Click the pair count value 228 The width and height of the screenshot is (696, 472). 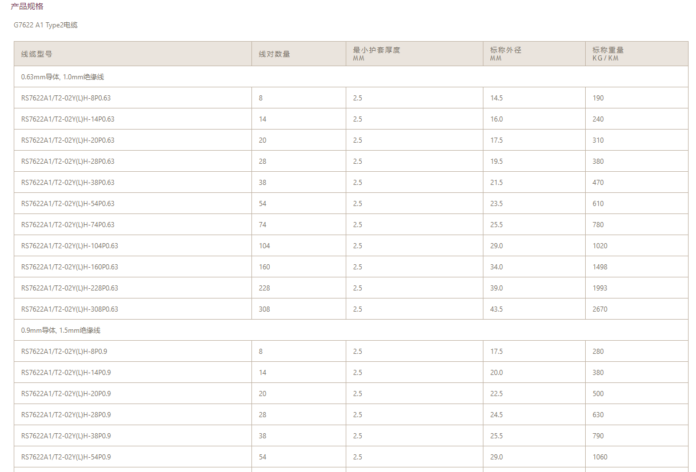pos(265,288)
